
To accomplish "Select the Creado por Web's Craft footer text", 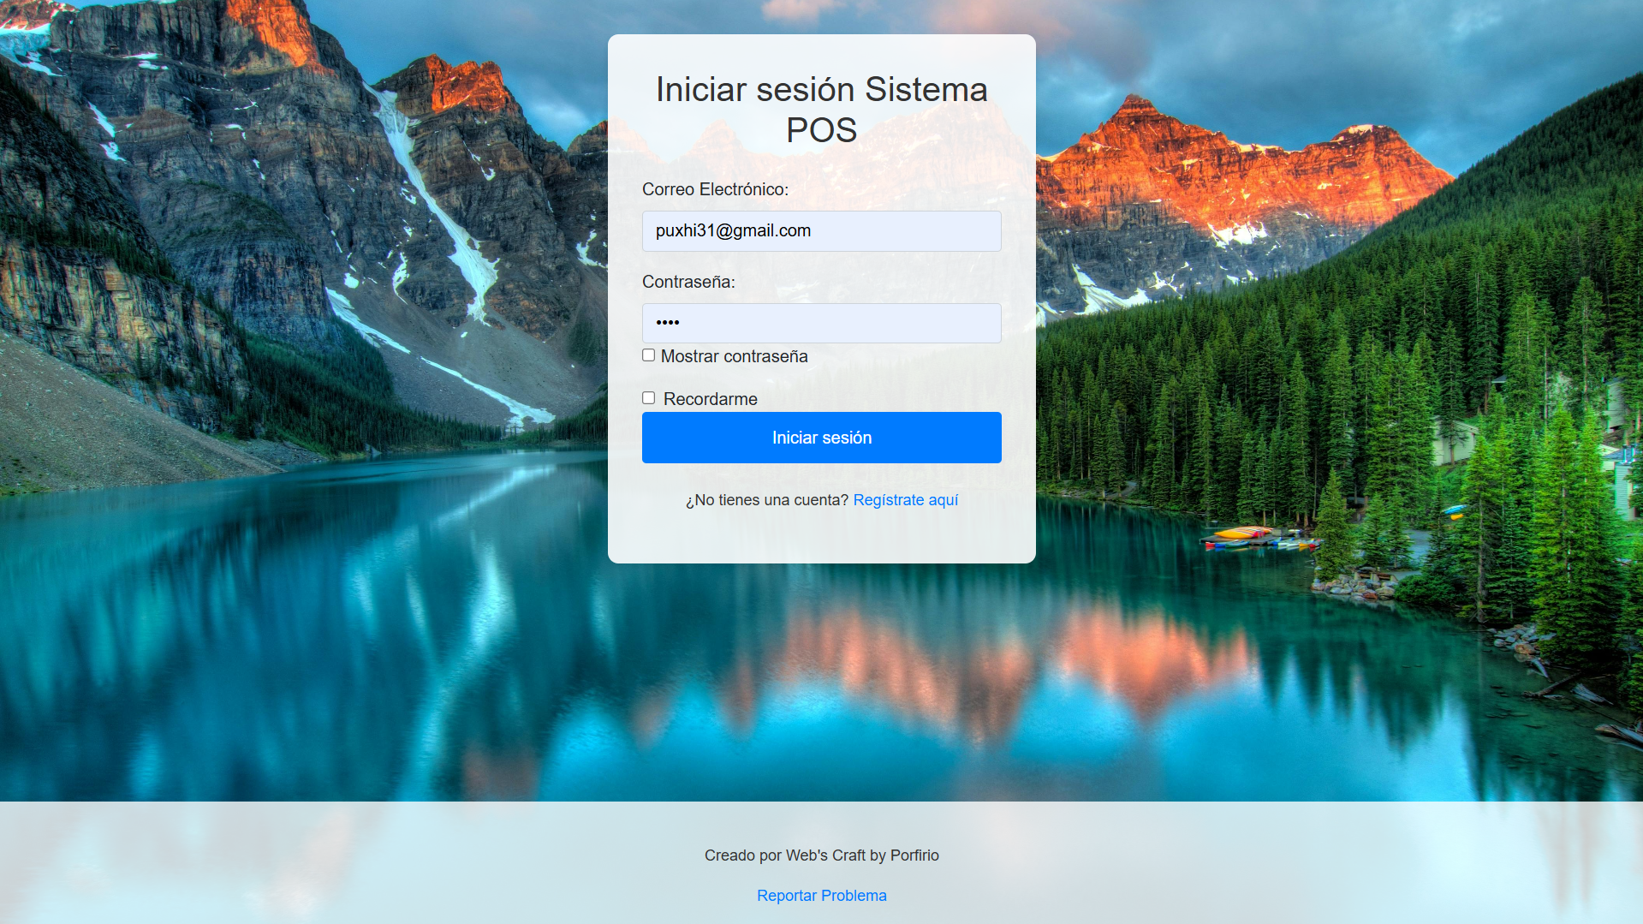I will (x=821, y=855).
